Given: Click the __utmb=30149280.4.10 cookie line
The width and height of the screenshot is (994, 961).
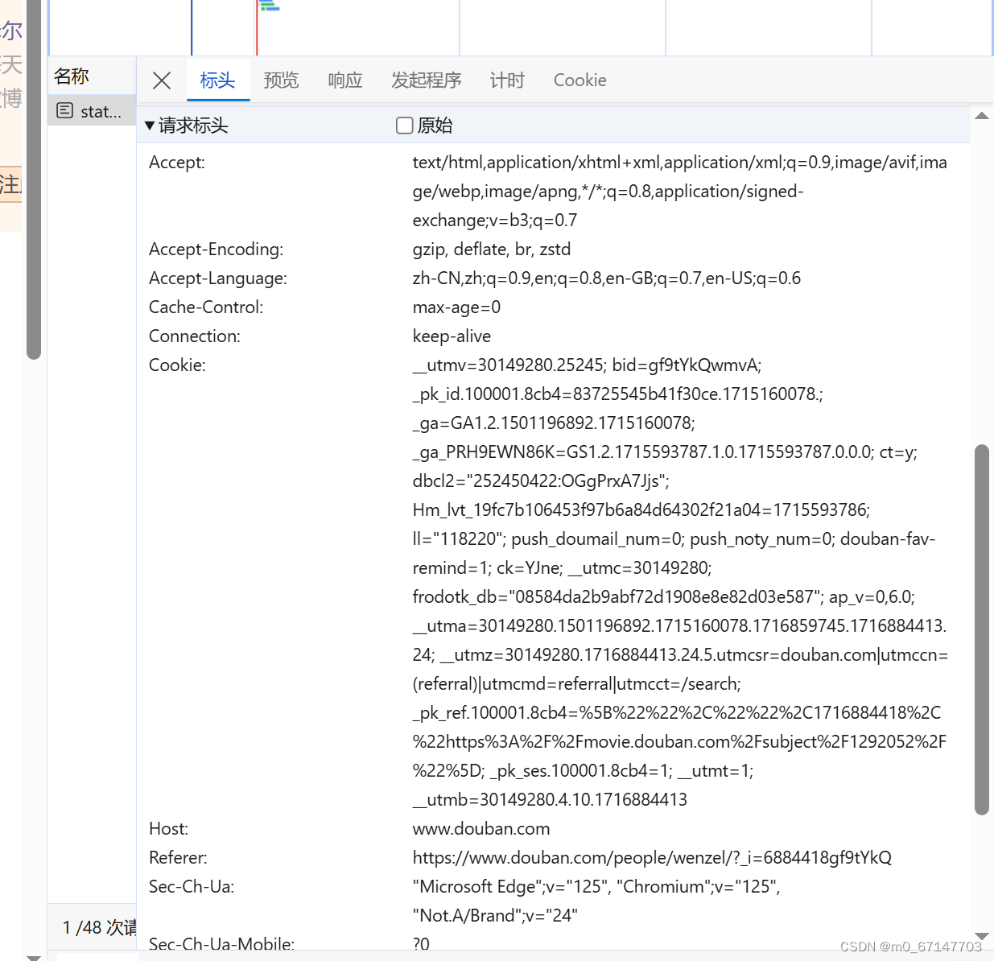Looking at the screenshot, I should pyautogui.click(x=550, y=800).
